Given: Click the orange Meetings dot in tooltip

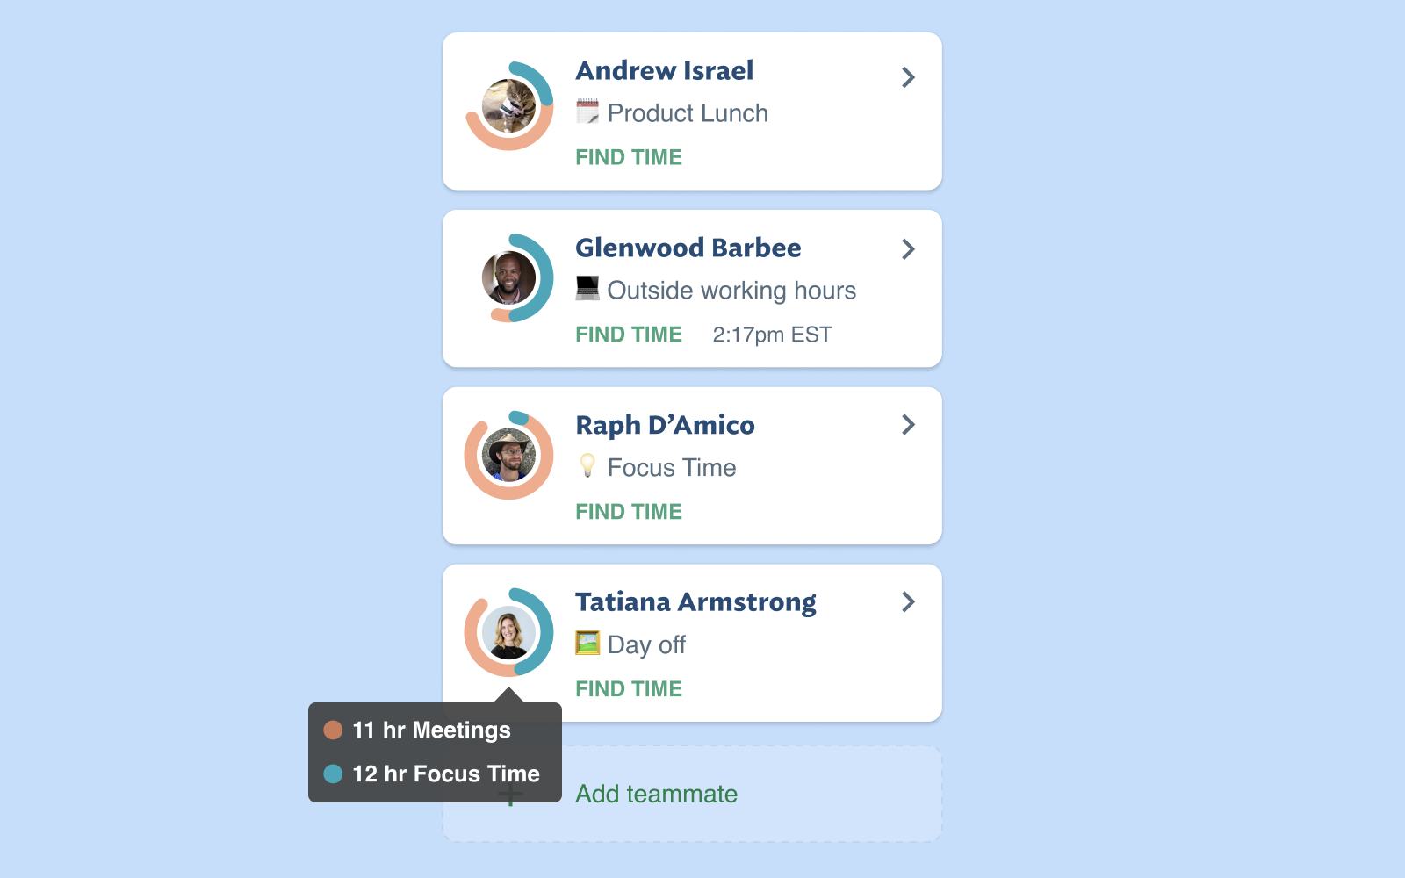Looking at the screenshot, I should click(333, 730).
